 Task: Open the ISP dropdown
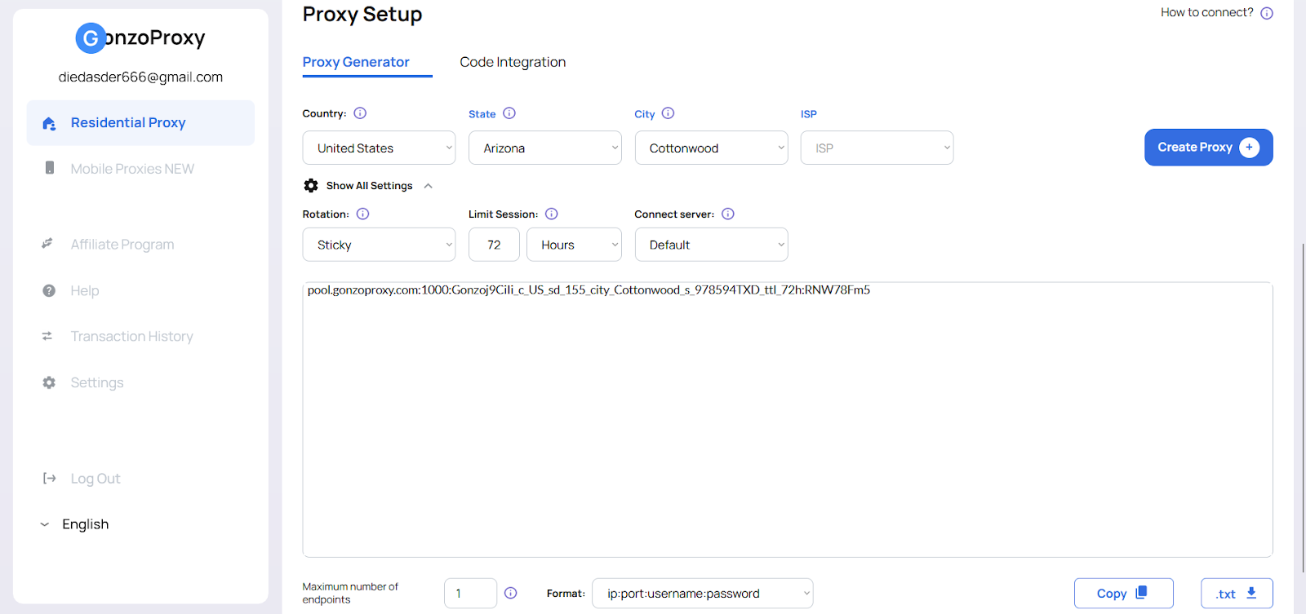click(877, 148)
